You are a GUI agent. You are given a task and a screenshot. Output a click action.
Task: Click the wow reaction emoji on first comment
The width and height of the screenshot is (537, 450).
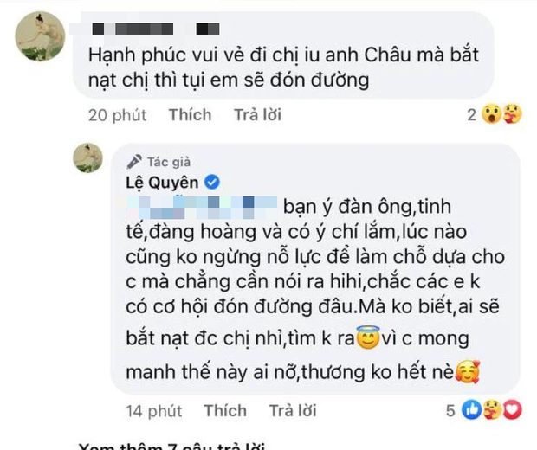coord(491,114)
